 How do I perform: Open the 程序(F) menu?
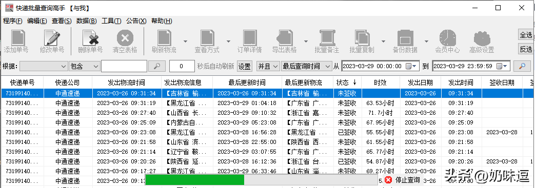click(x=13, y=21)
